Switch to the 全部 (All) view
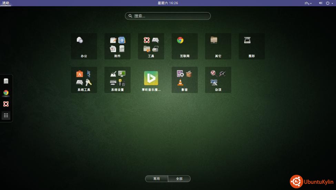The width and height of the screenshot is (336, 190). click(179, 179)
